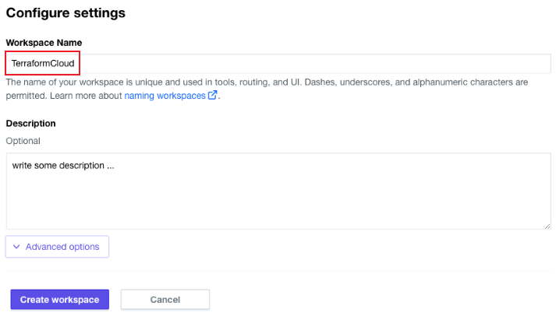The image size is (556, 316).
Task: Click the Description label
Action: click(x=30, y=123)
